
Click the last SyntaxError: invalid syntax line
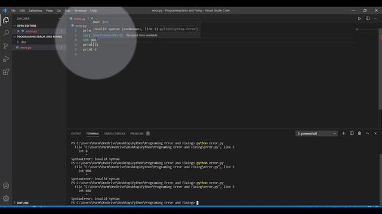[x=95, y=199]
